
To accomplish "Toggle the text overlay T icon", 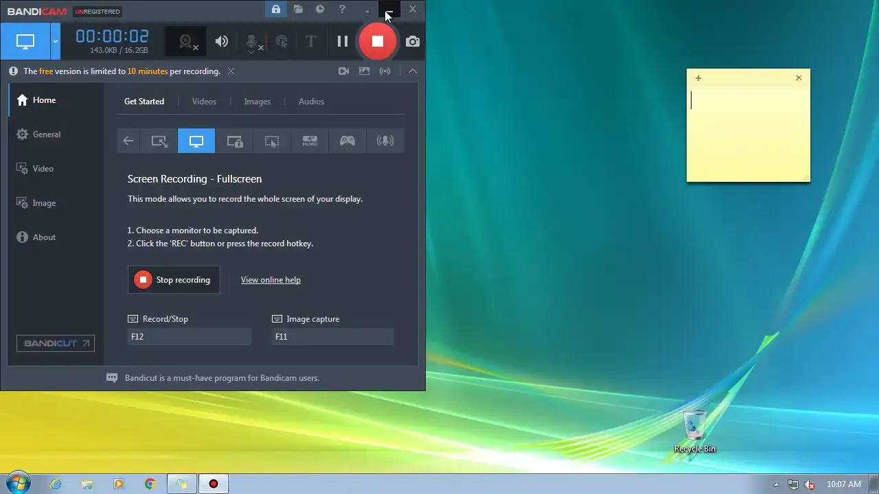I will pos(310,41).
